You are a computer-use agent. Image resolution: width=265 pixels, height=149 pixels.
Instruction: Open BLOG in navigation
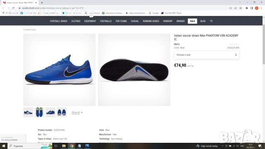pos(203,21)
